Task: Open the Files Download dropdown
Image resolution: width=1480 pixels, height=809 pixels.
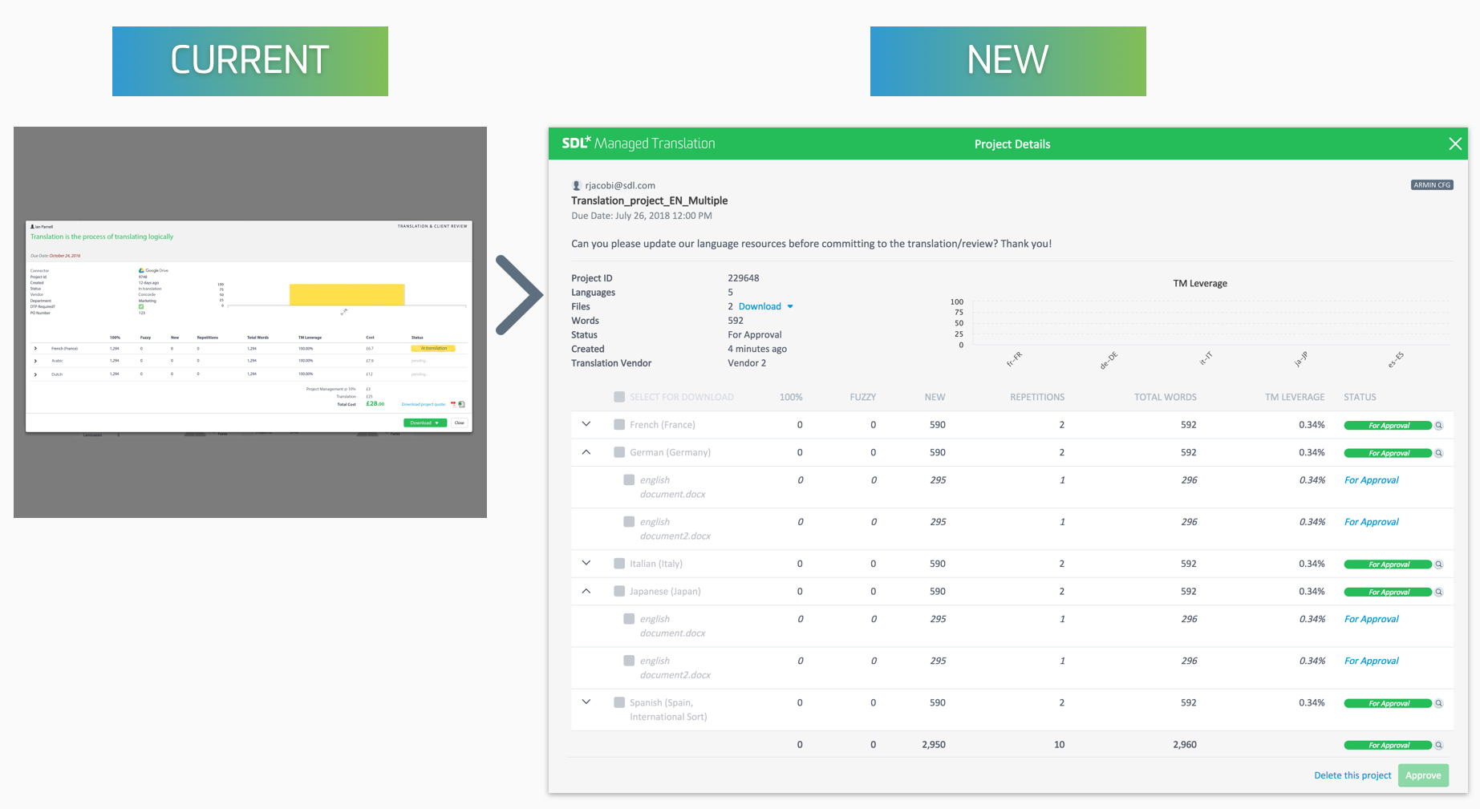Action: click(x=765, y=306)
